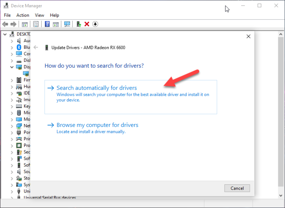Click the Universal Serial Bus devices row
The height and width of the screenshot is (208, 285).
pyautogui.click(x=50, y=198)
